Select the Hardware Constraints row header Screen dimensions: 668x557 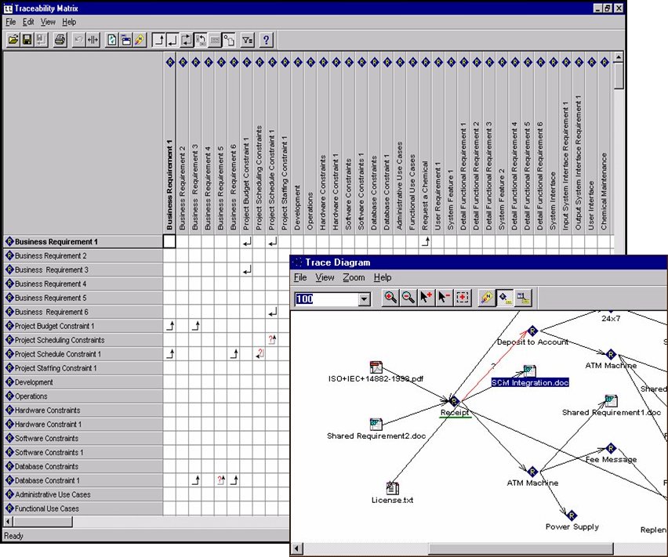[x=83, y=411]
